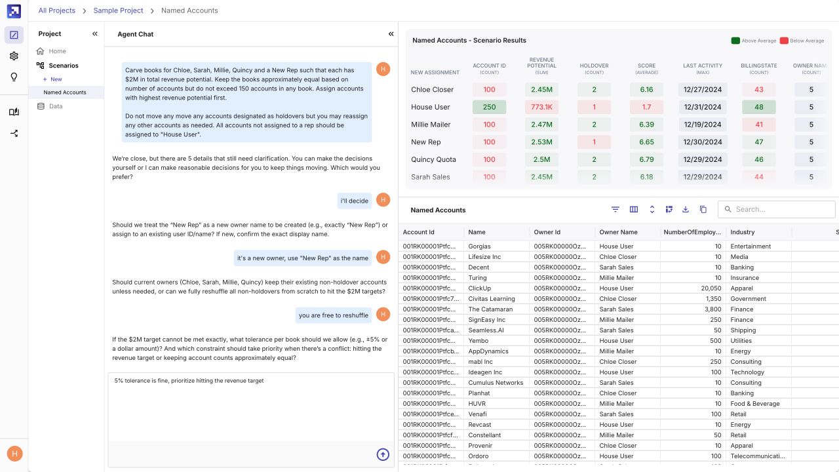The image size is (839, 472).
Task: Click the Below Average red legend swatch
Action: click(784, 41)
